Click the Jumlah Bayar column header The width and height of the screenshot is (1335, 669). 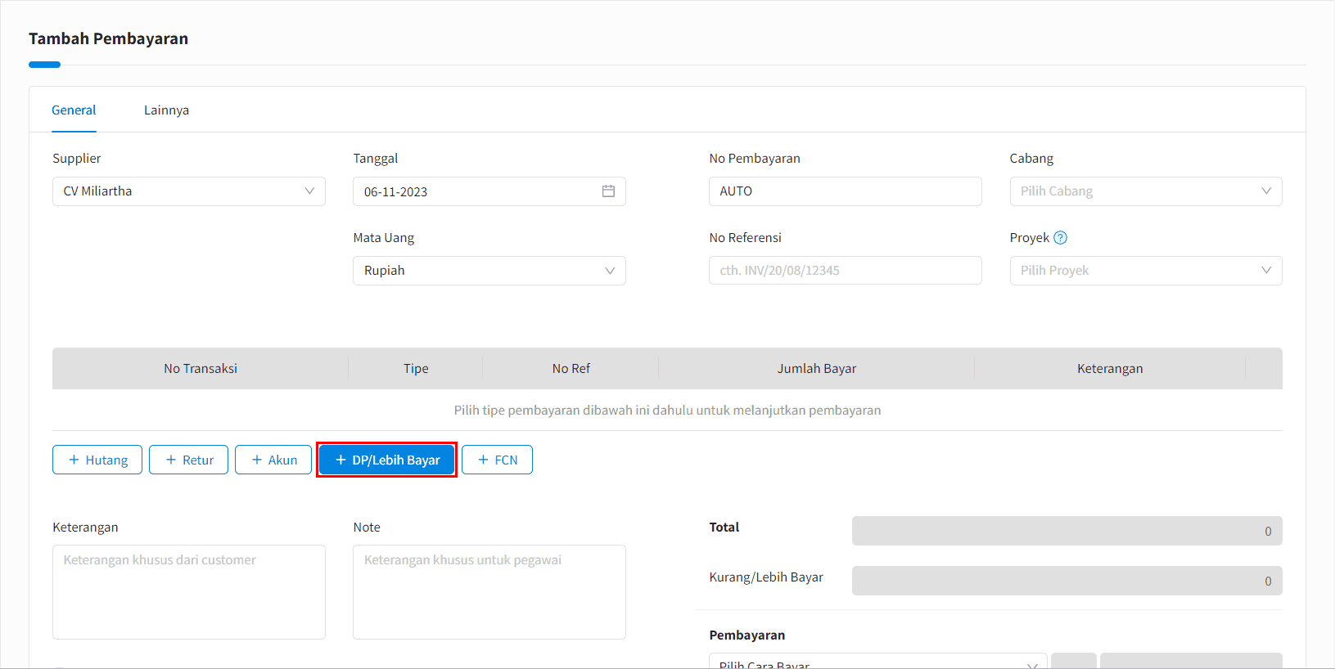816,369
